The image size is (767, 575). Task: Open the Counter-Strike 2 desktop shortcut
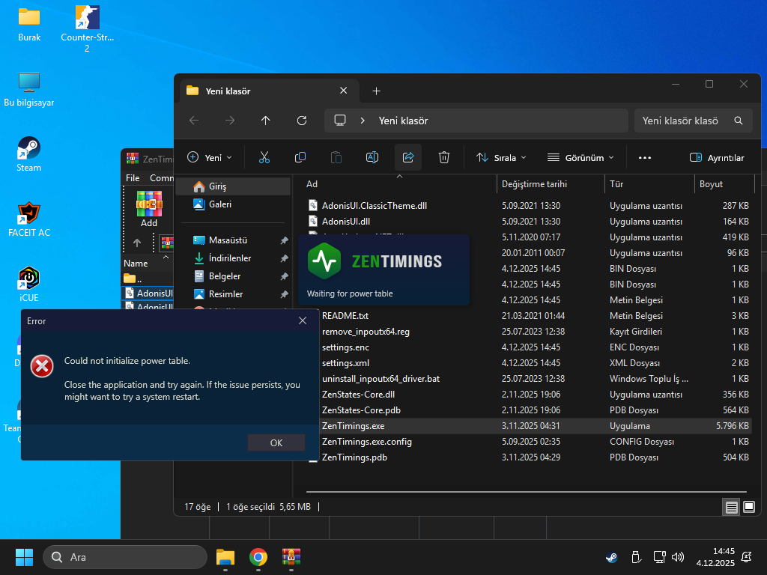(87, 29)
